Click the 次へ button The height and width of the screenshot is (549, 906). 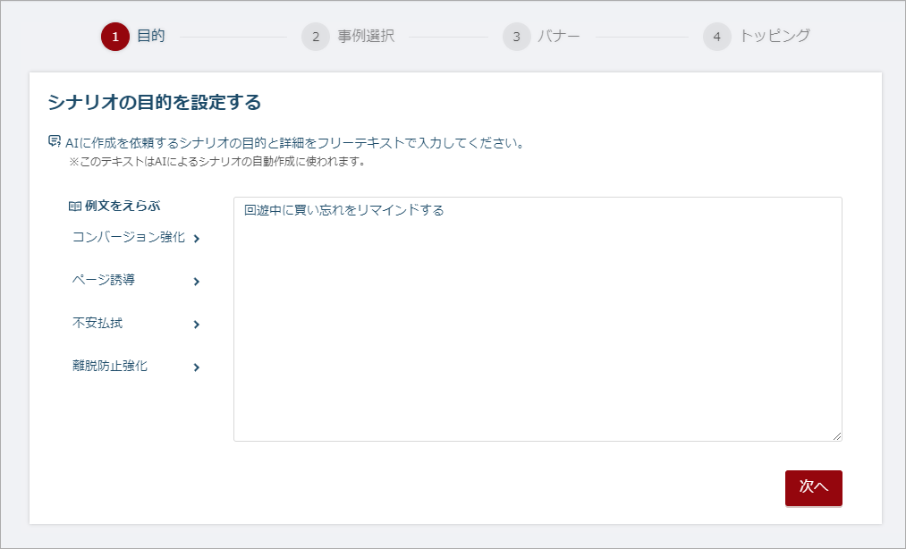point(814,487)
